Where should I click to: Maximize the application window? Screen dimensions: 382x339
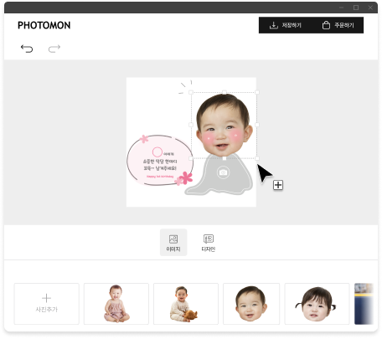(x=356, y=8)
